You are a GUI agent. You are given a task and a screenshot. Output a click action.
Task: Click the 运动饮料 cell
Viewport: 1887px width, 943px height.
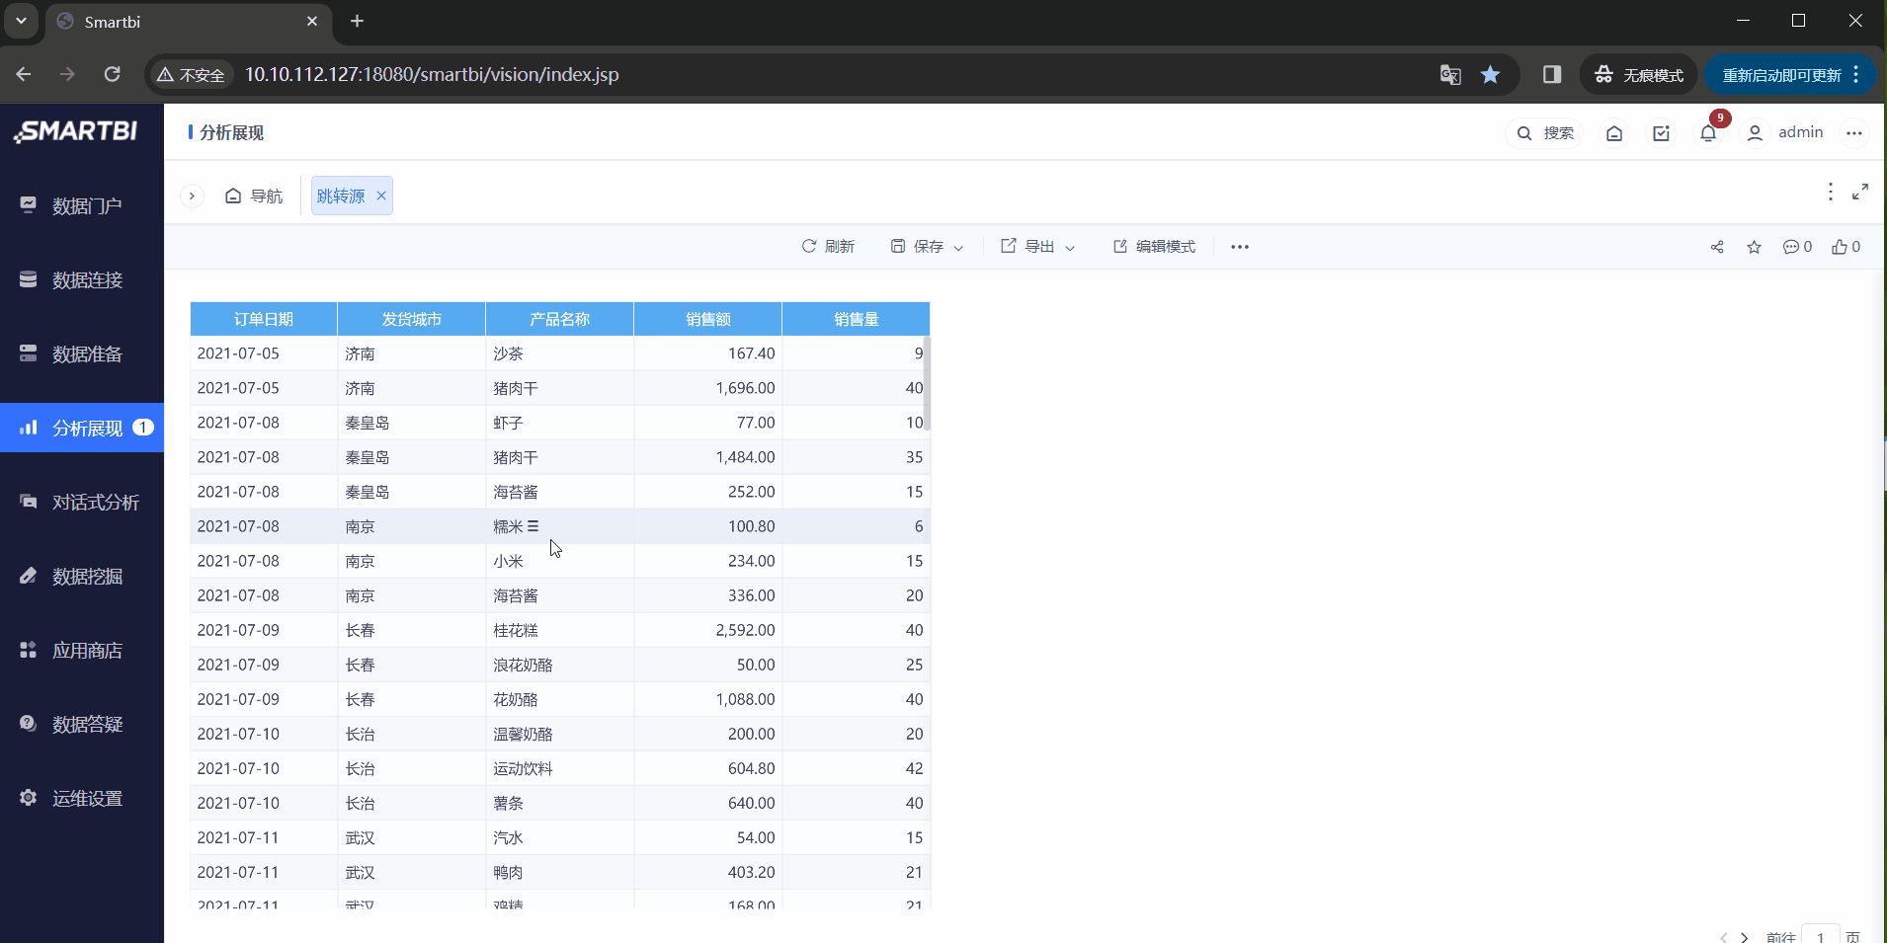pos(560,768)
